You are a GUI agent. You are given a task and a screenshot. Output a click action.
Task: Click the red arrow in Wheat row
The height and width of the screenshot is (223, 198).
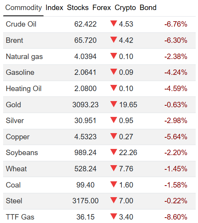[114, 168]
